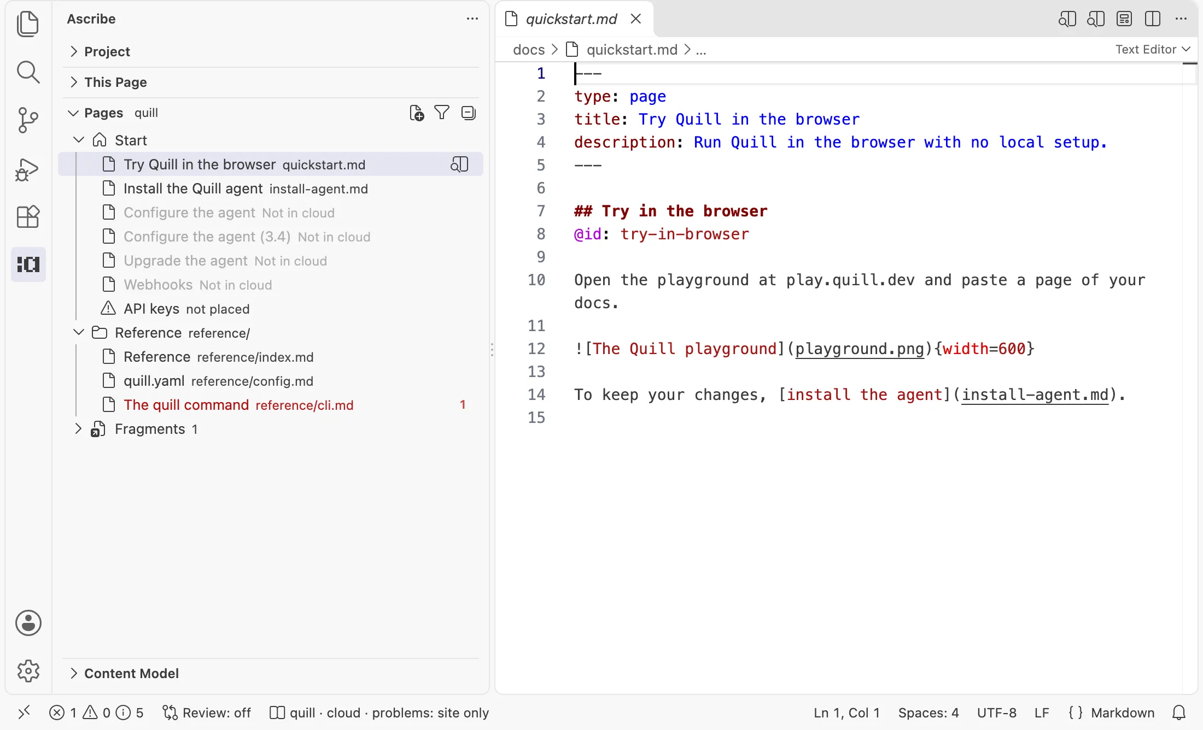Click quill · cloud · problems status item
Image resolution: width=1203 pixels, height=730 pixels.
point(379,713)
